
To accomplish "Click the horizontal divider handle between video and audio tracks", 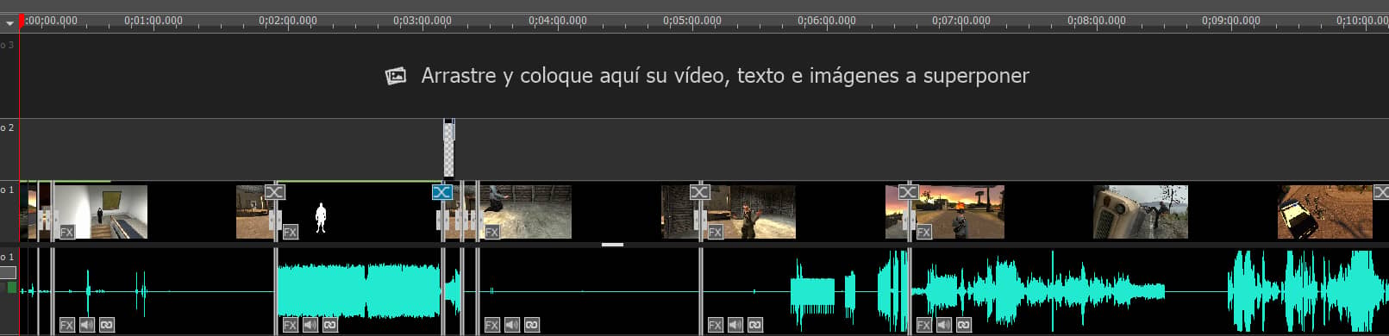I will (x=612, y=245).
